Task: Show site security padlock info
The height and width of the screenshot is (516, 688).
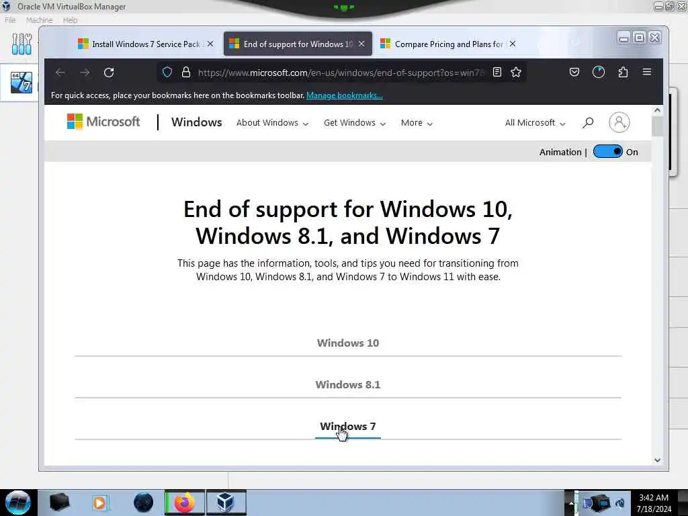Action: tap(186, 73)
